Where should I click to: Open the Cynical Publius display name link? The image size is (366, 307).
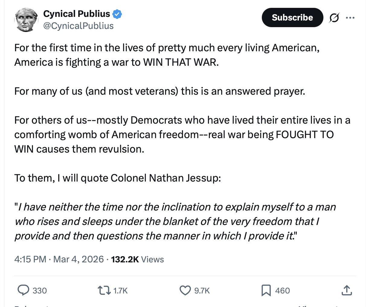[76, 14]
